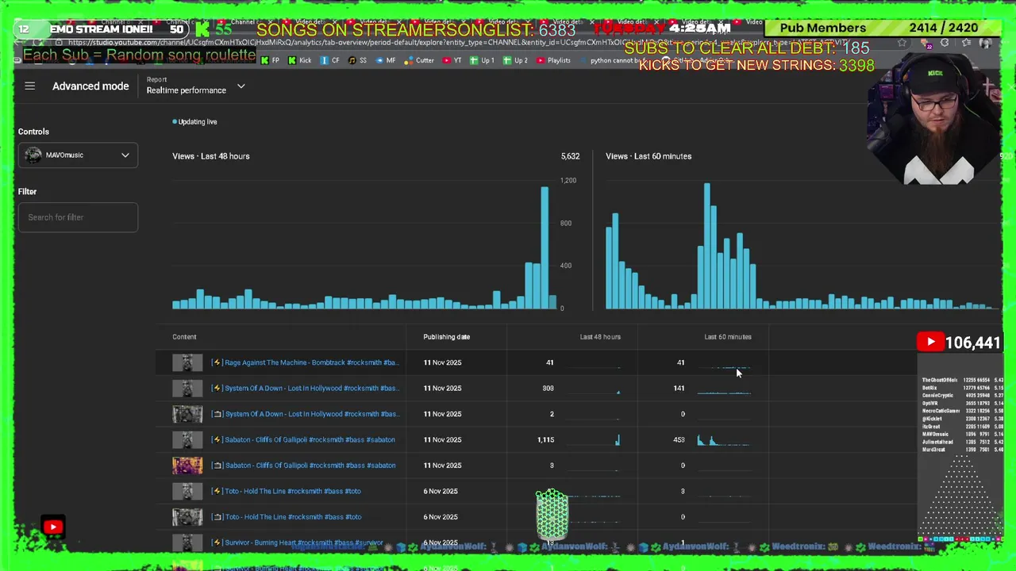Open the MAVOmusic channel dropdown
This screenshot has height=571, width=1016.
tap(78, 155)
